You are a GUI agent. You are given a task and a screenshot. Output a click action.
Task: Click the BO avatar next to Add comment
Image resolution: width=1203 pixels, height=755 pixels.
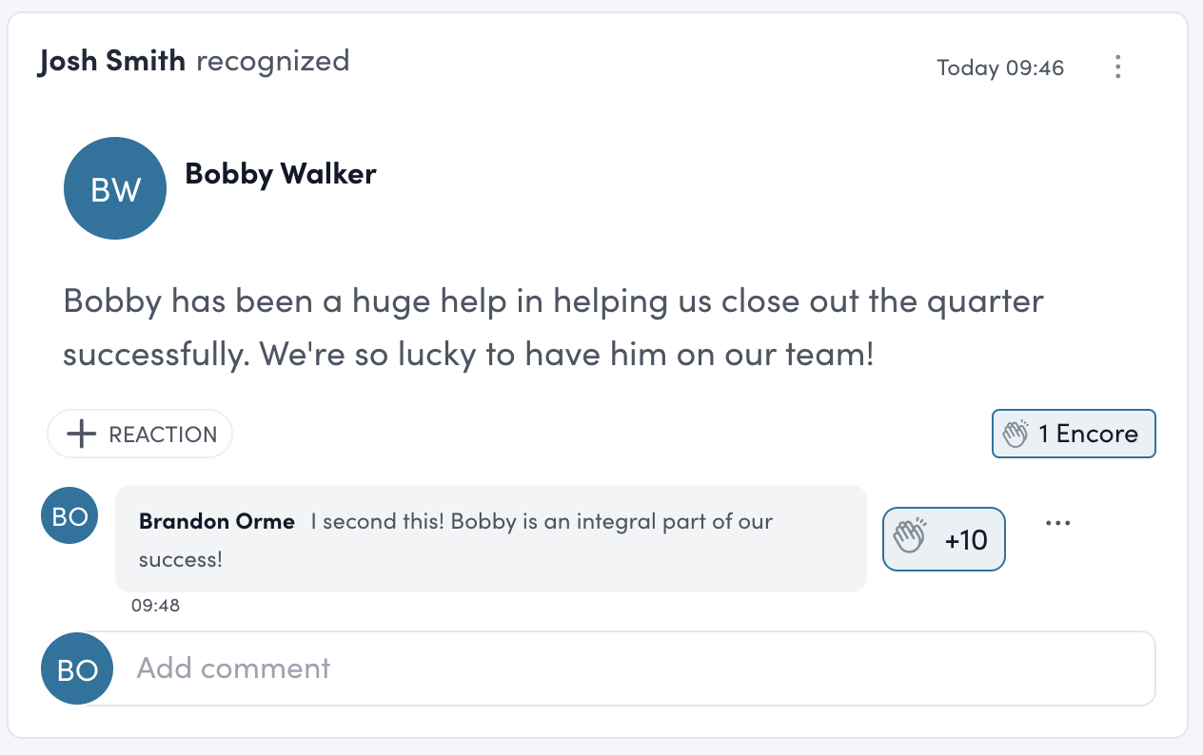click(x=77, y=669)
